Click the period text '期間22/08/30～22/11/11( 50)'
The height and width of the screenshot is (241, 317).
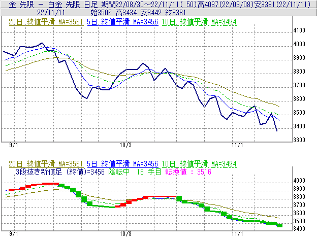(x=149, y=4)
